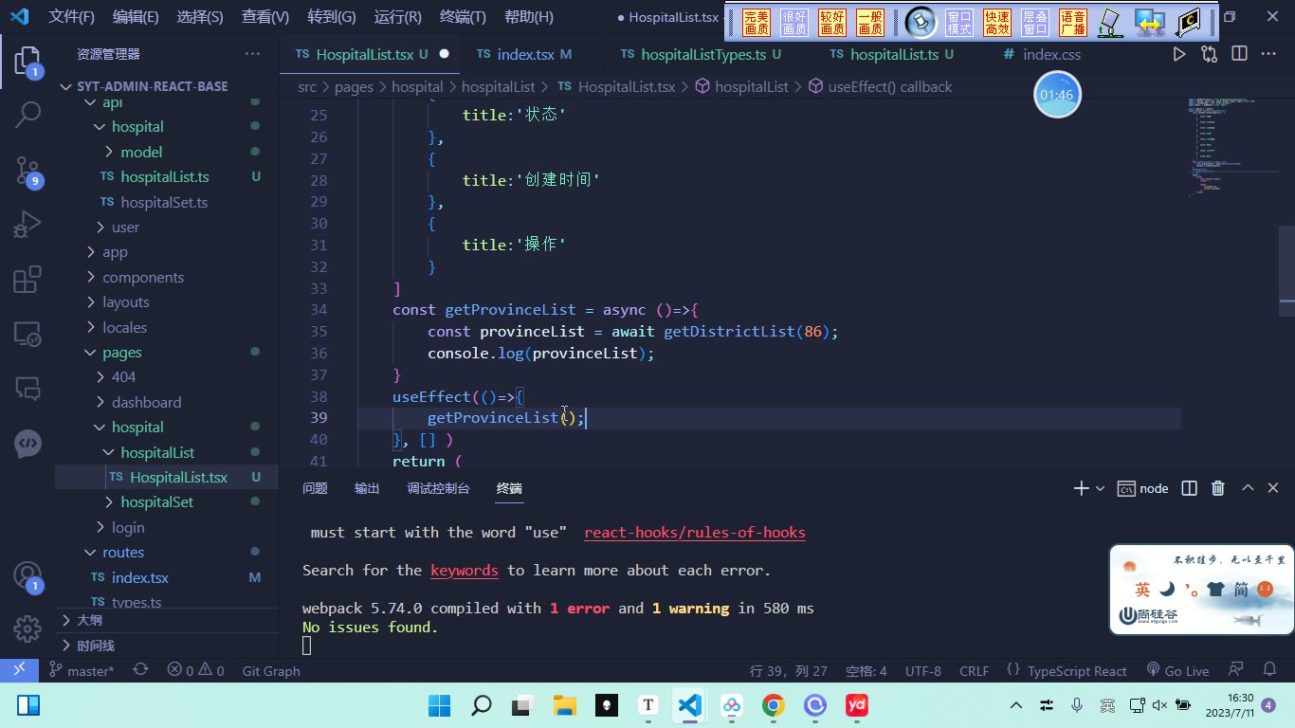Open Chrome from the Windows taskbar
This screenshot has height=728, width=1295.
(x=774, y=705)
